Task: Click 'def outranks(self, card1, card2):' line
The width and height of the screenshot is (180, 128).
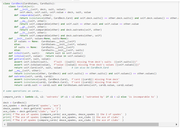Action: click(x=31, y=76)
